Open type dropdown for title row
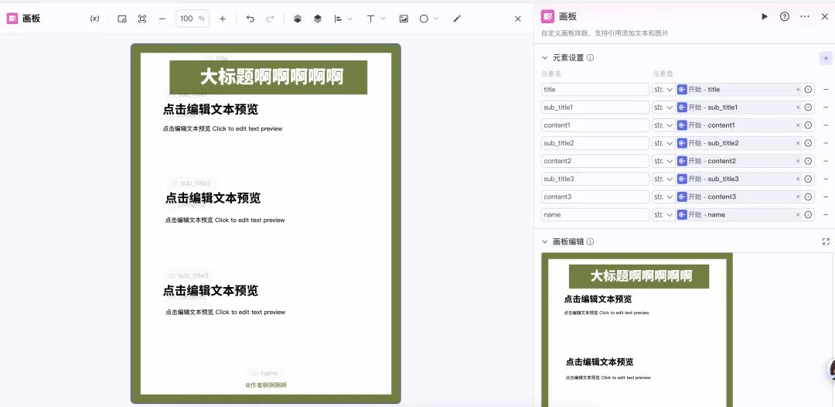Screen dimensions: 835x407 663,90
